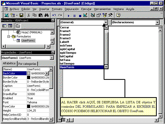This screenshot has width=165, height=124.
Task: Click the object list scroll down arrow
Action: pyautogui.click(x=106, y=67)
